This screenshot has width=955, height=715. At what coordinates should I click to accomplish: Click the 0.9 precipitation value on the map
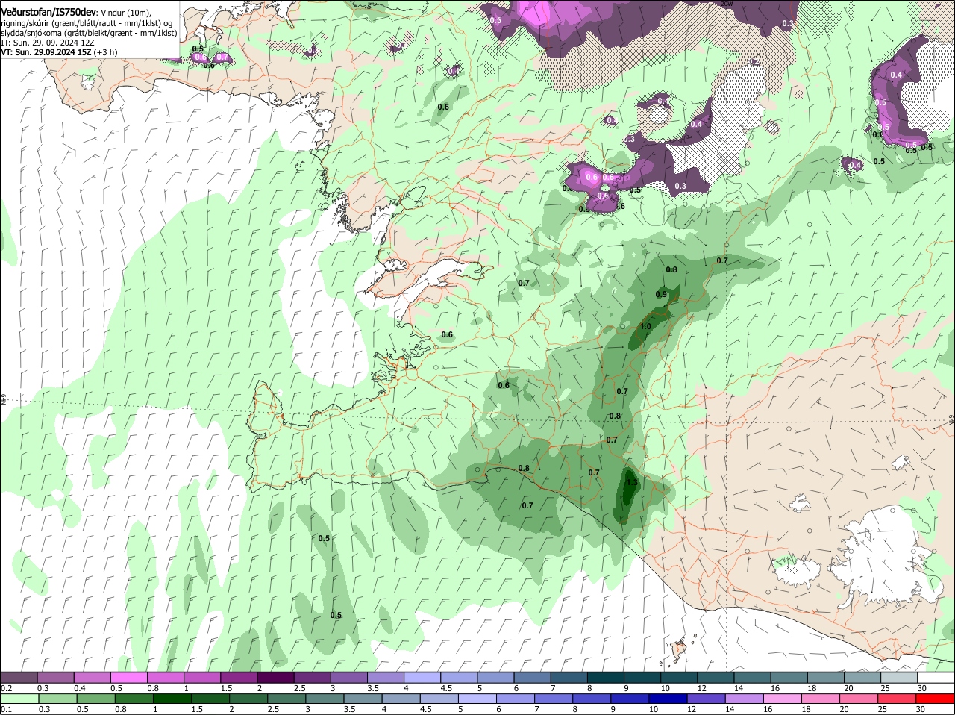coord(661,294)
